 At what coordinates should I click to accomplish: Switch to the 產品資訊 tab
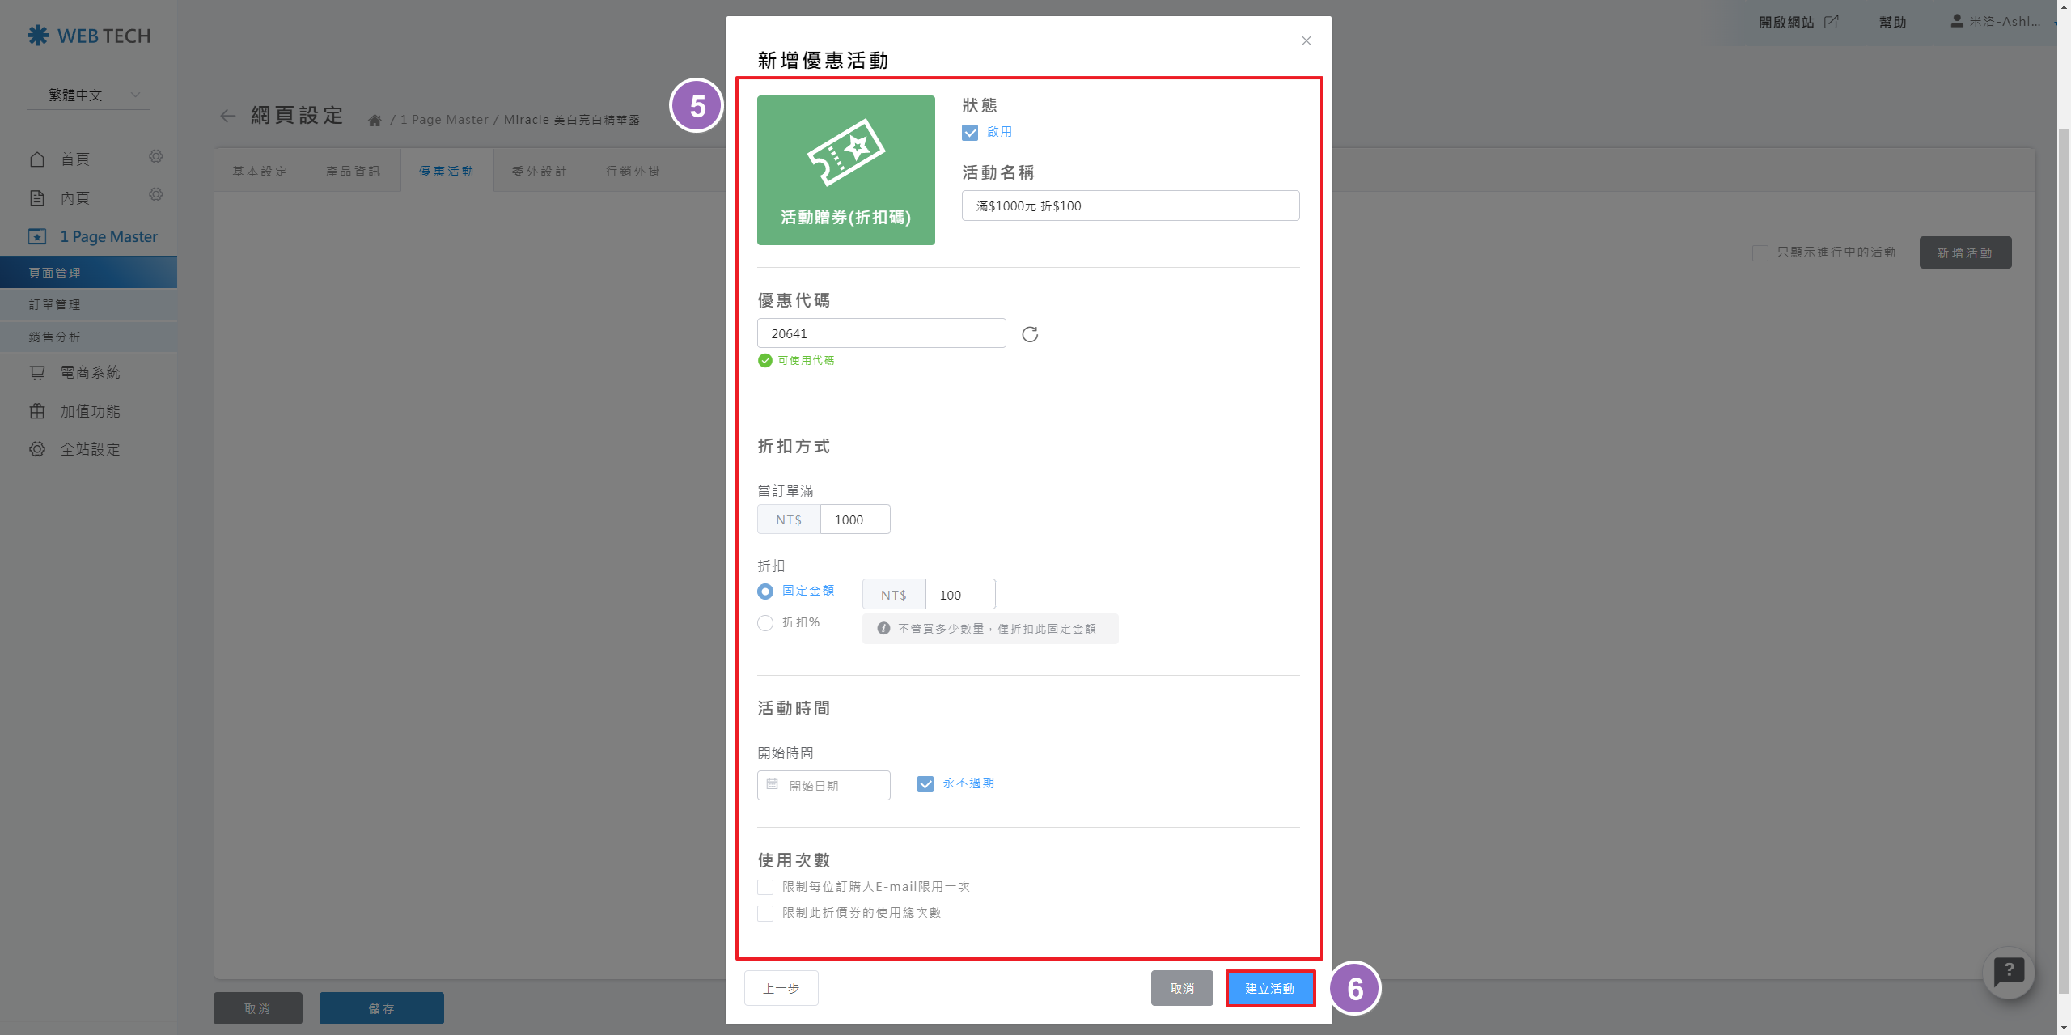(x=353, y=172)
